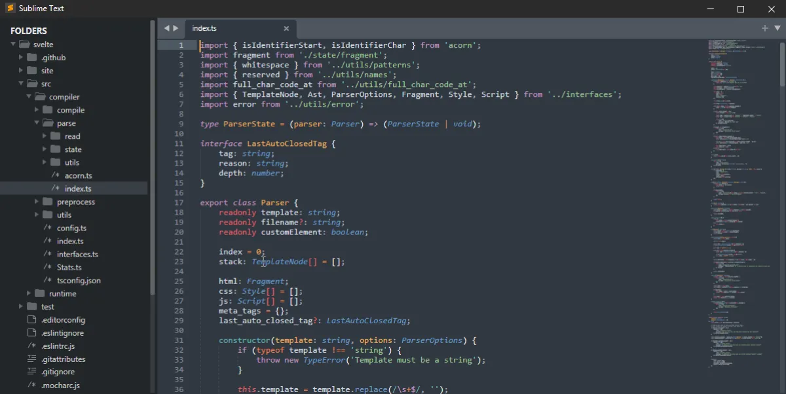
Task: Click 'LastAutoClosedTag' in the interface declaration
Action: [287, 143]
